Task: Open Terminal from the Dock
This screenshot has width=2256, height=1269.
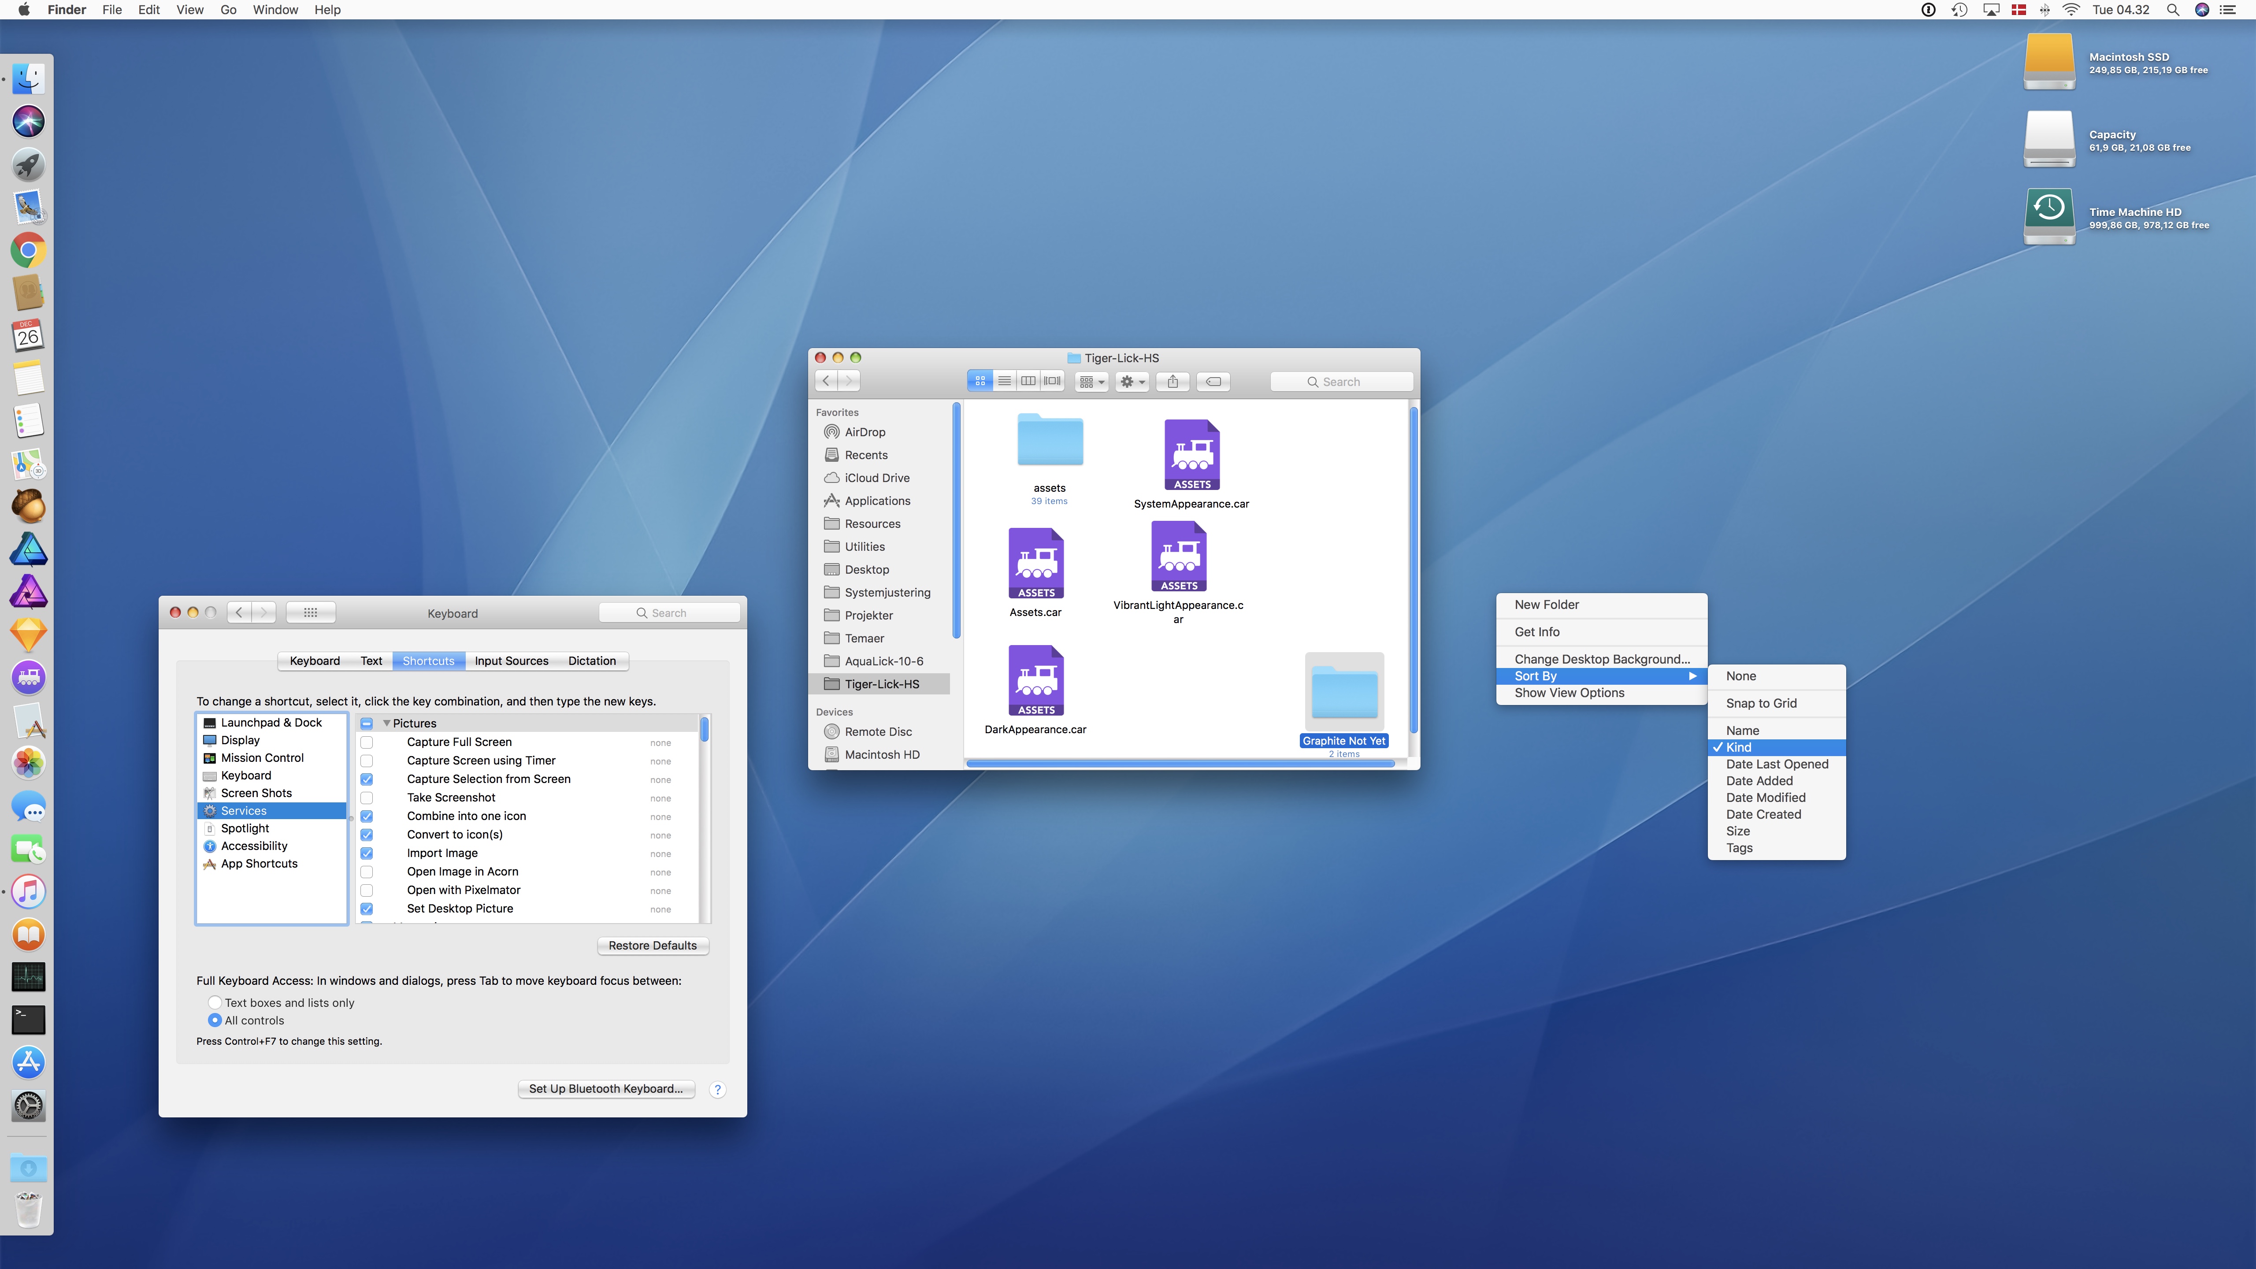Action: (x=28, y=1020)
